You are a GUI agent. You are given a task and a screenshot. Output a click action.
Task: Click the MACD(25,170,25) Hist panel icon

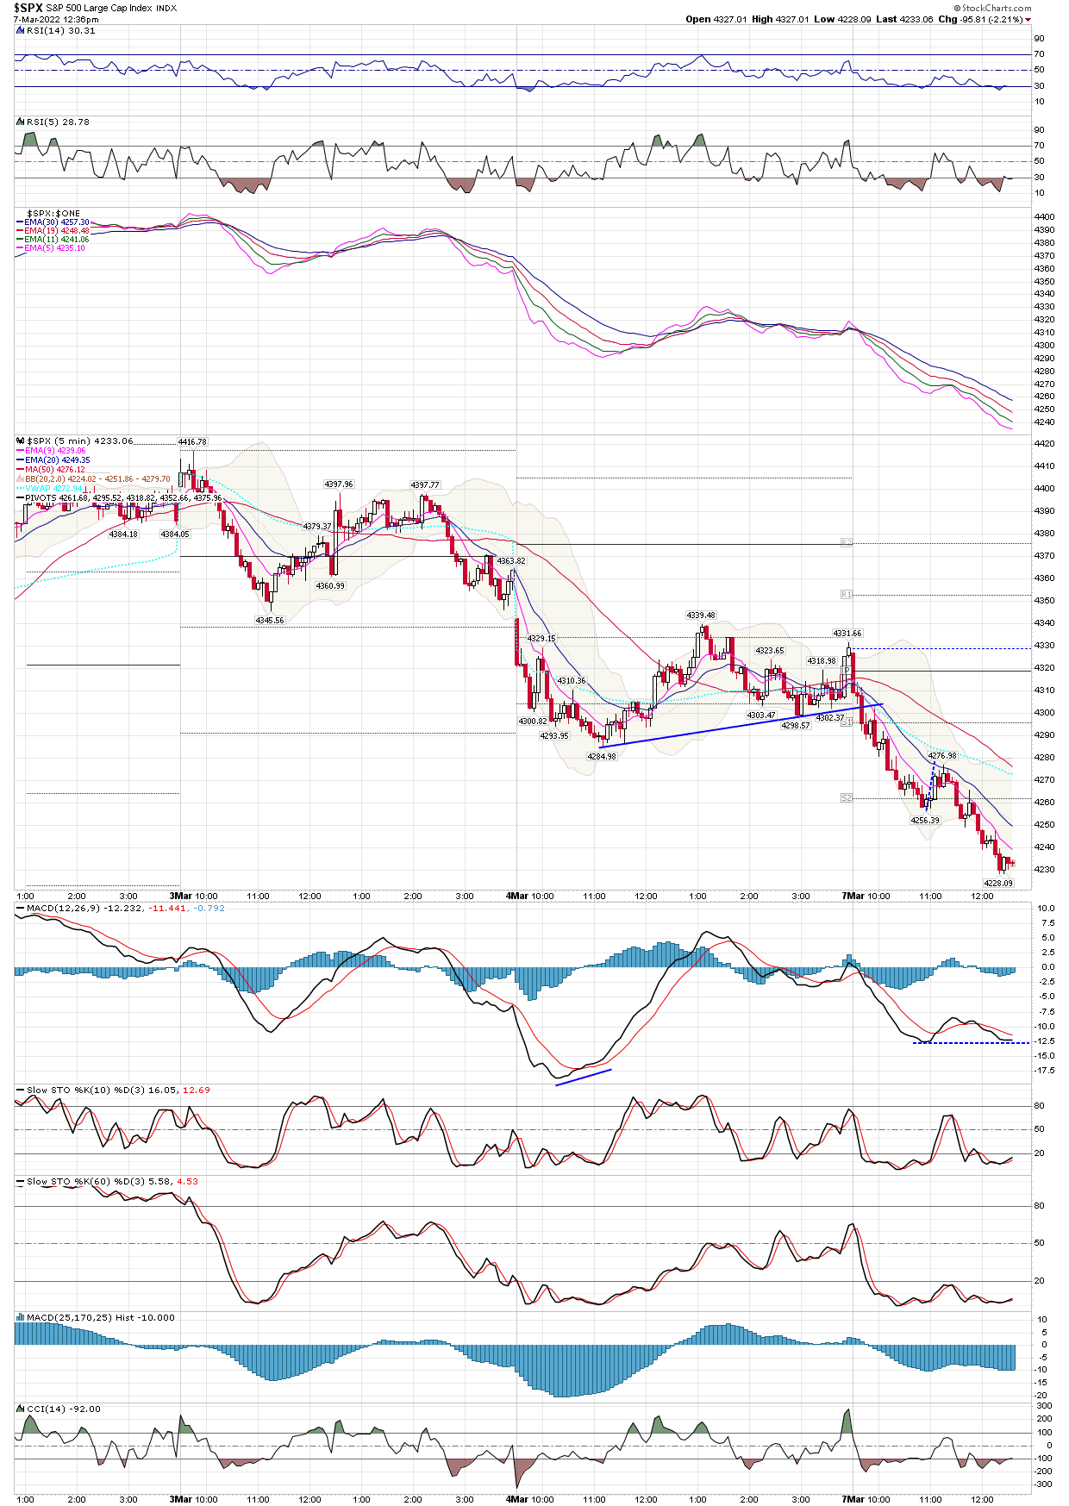point(21,1317)
